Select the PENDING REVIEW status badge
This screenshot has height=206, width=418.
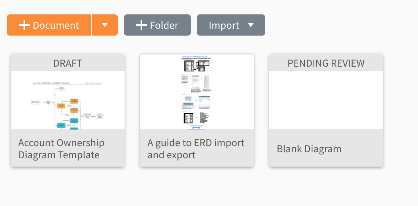[326, 63]
